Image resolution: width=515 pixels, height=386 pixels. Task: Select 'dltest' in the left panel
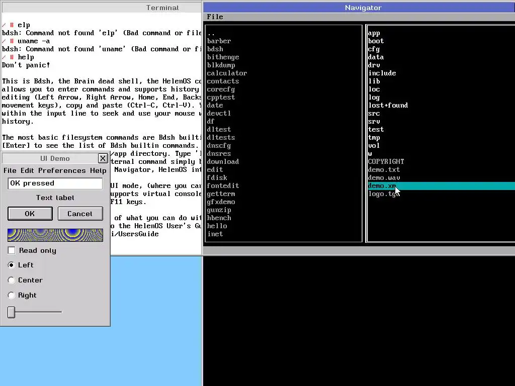click(x=284, y=129)
